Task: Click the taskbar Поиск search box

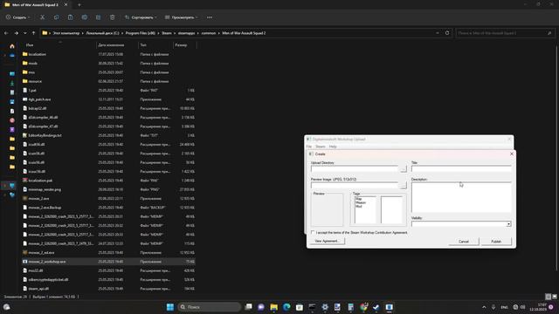Action: (209, 307)
